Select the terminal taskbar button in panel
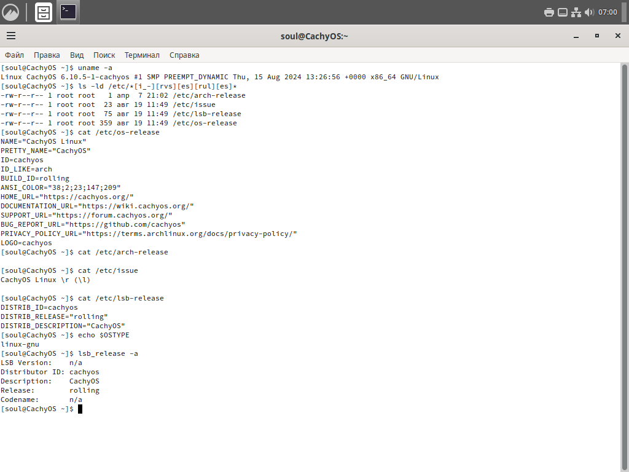Image resolution: width=629 pixels, height=472 pixels. (x=68, y=12)
